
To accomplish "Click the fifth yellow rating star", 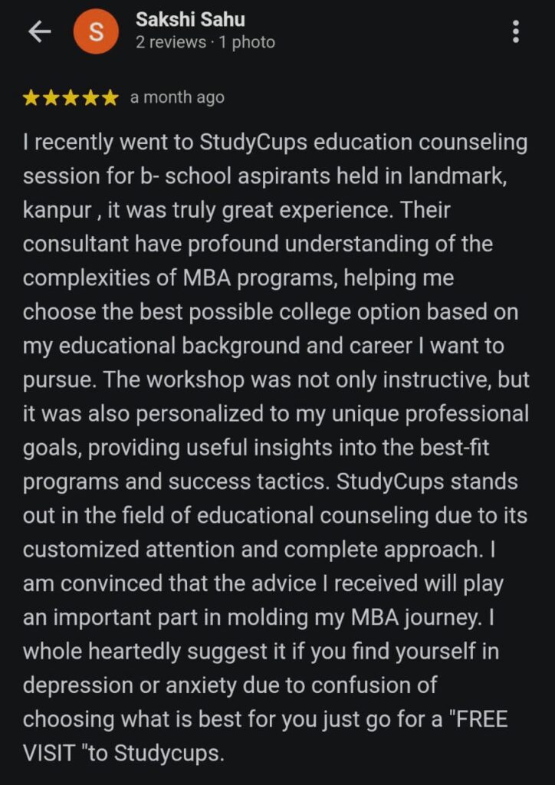I will coord(111,98).
